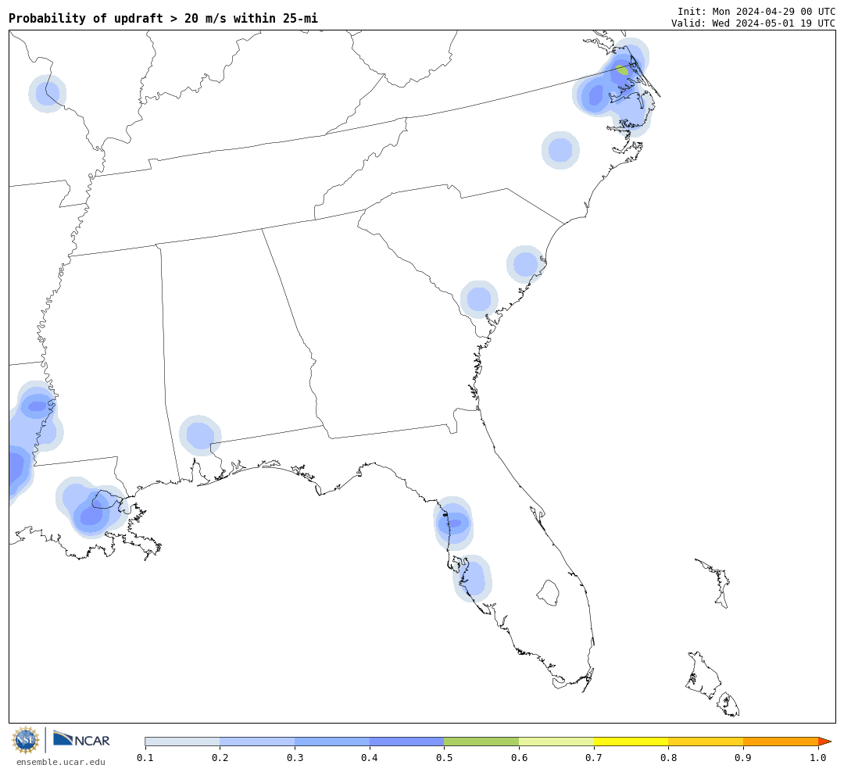Viewport: 844px width, 772px height.
Task: Select the 0.7–0.8 yellow color segment
Action: (631, 742)
